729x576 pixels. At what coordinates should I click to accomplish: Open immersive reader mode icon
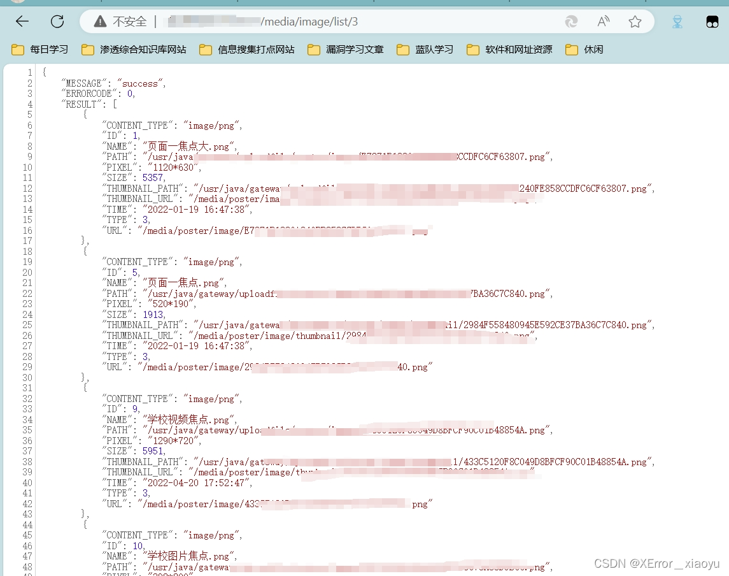(x=571, y=21)
